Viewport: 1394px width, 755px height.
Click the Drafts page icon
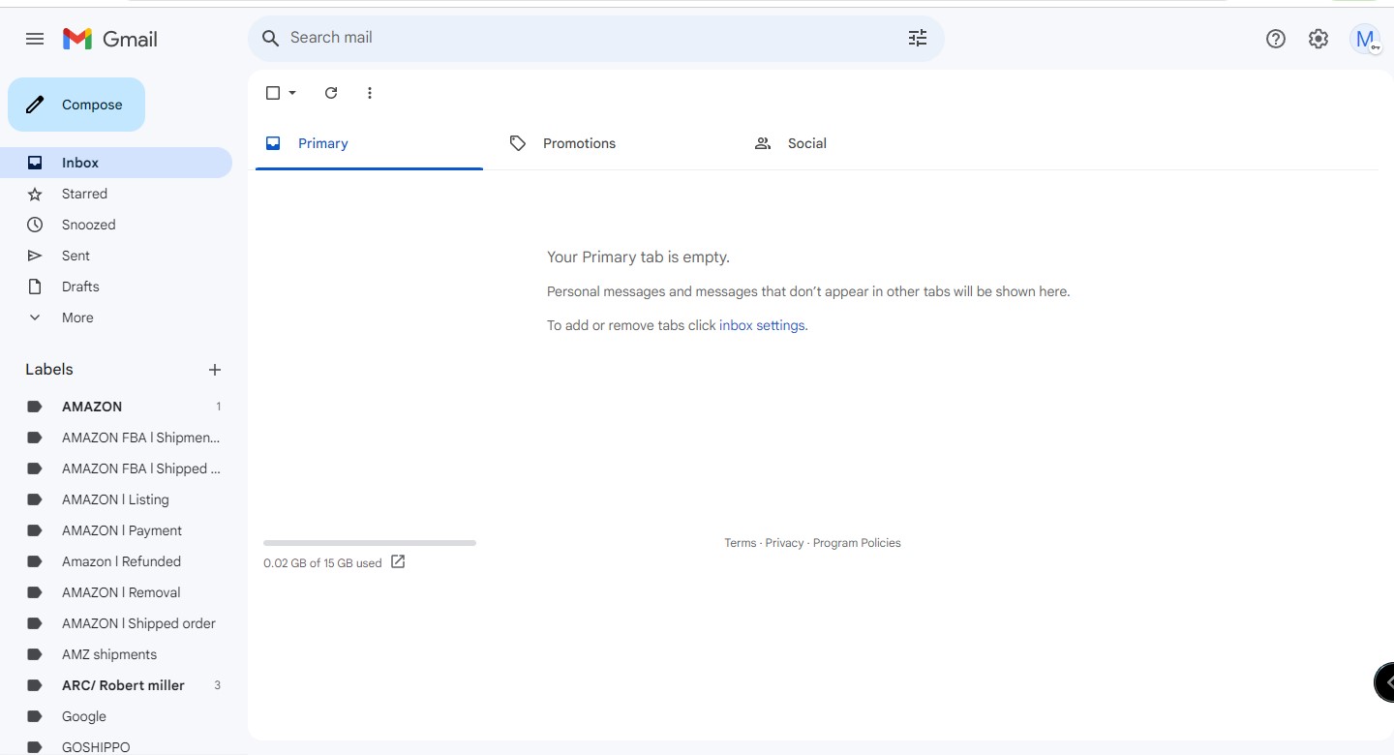click(35, 287)
